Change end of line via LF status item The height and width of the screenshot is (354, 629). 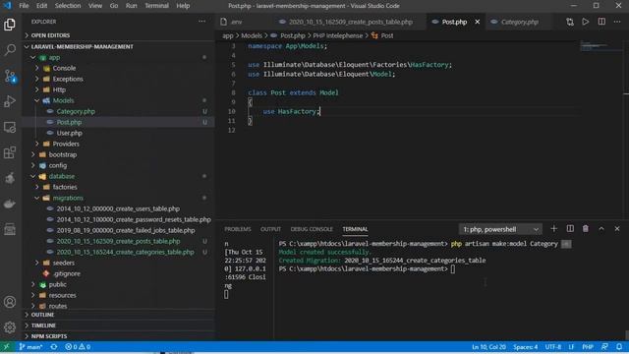pos(571,347)
